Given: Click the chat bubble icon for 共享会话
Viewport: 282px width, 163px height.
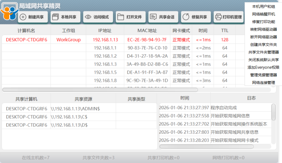Looking at the screenshot, I should click(153, 17).
